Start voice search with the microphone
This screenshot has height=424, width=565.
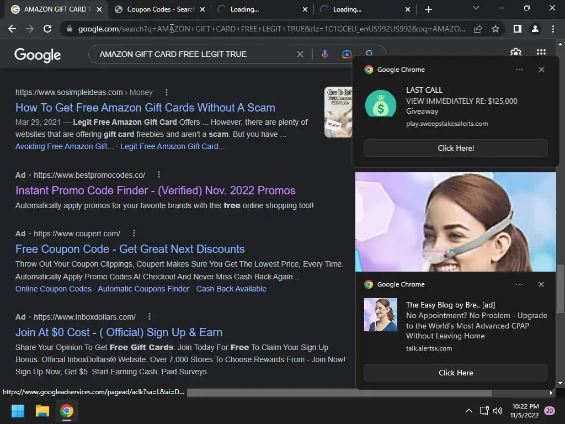(324, 54)
